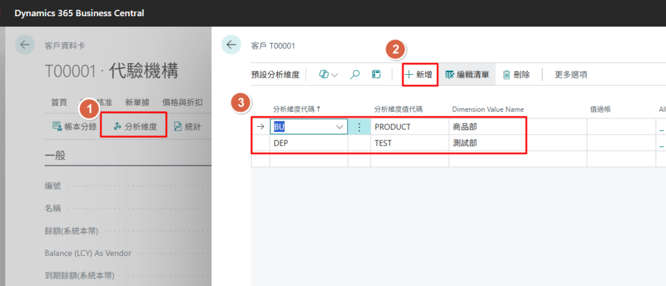Click the analyze mode icon next to search
666x286 pixels.
point(377,75)
